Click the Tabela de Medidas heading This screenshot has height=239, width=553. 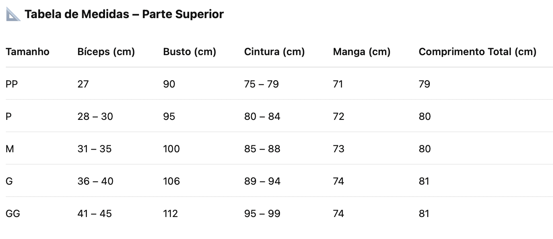(124, 14)
